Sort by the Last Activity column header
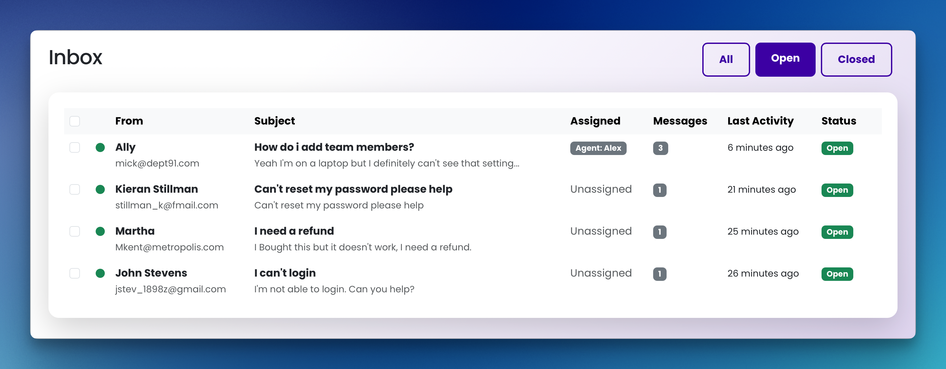 tap(760, 121)
